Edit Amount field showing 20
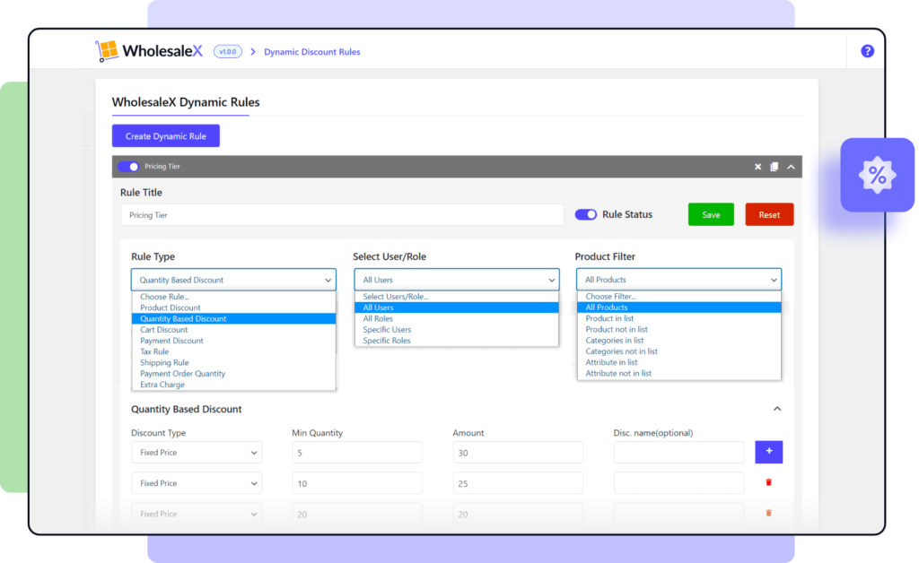 pyautogui.click(x=518, y=514)
